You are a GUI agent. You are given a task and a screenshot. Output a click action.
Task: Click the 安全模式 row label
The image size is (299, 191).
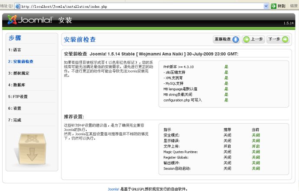[x=172, y=135]
